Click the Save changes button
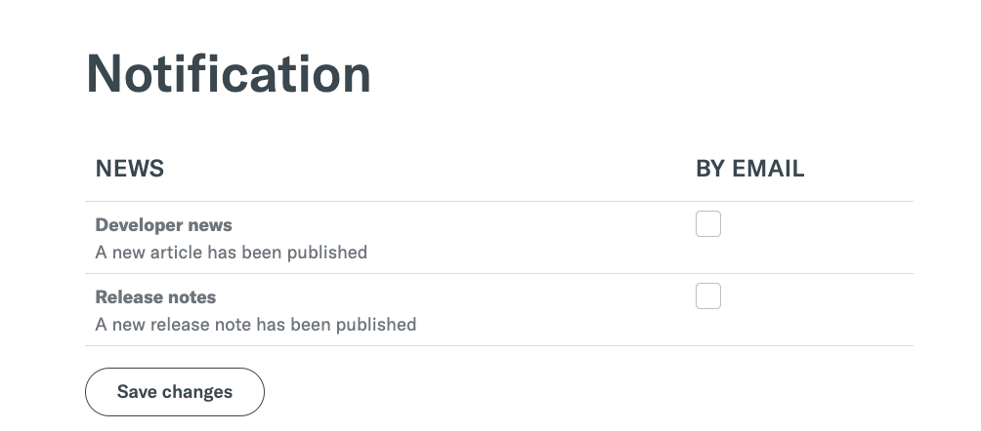The width and height of the screenshot is (981, 431). point(175,392)
